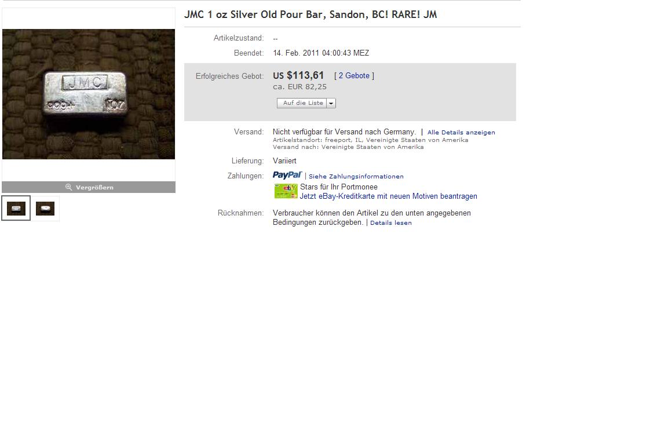Click the magnifier icon in the Vergrößern bar
Screen dimensions: 665x445
pyautogui.click(x=69, y=187)
